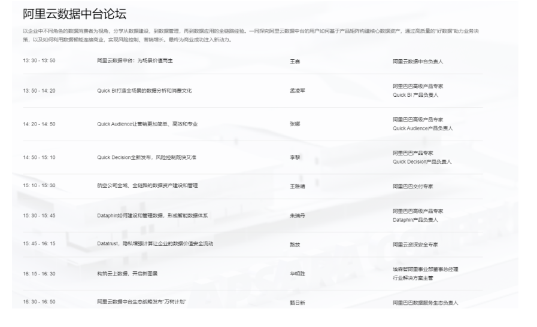Click the role text Quick Audience产品负责人
Viewport: 537px width, 327px height.
pos(423,129)
